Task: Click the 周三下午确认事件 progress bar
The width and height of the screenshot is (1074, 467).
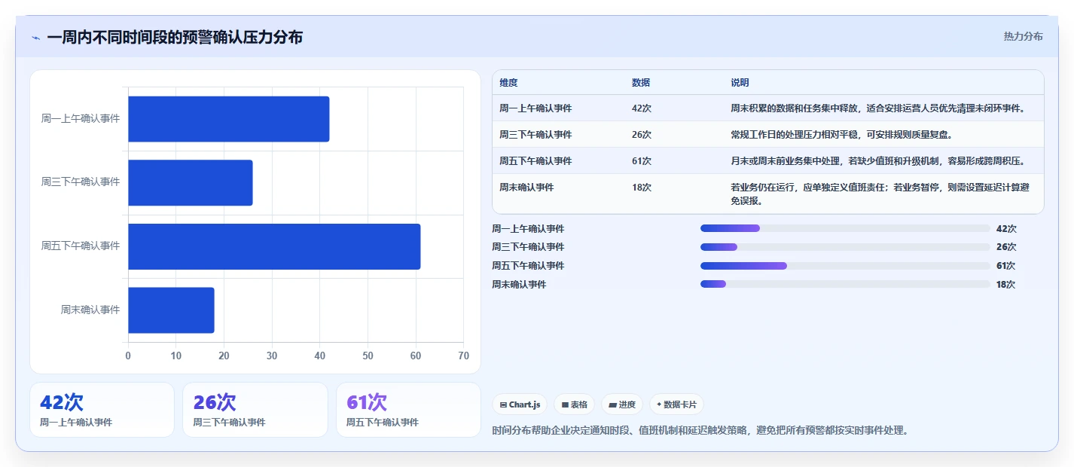Action: [x=845, y=247]
